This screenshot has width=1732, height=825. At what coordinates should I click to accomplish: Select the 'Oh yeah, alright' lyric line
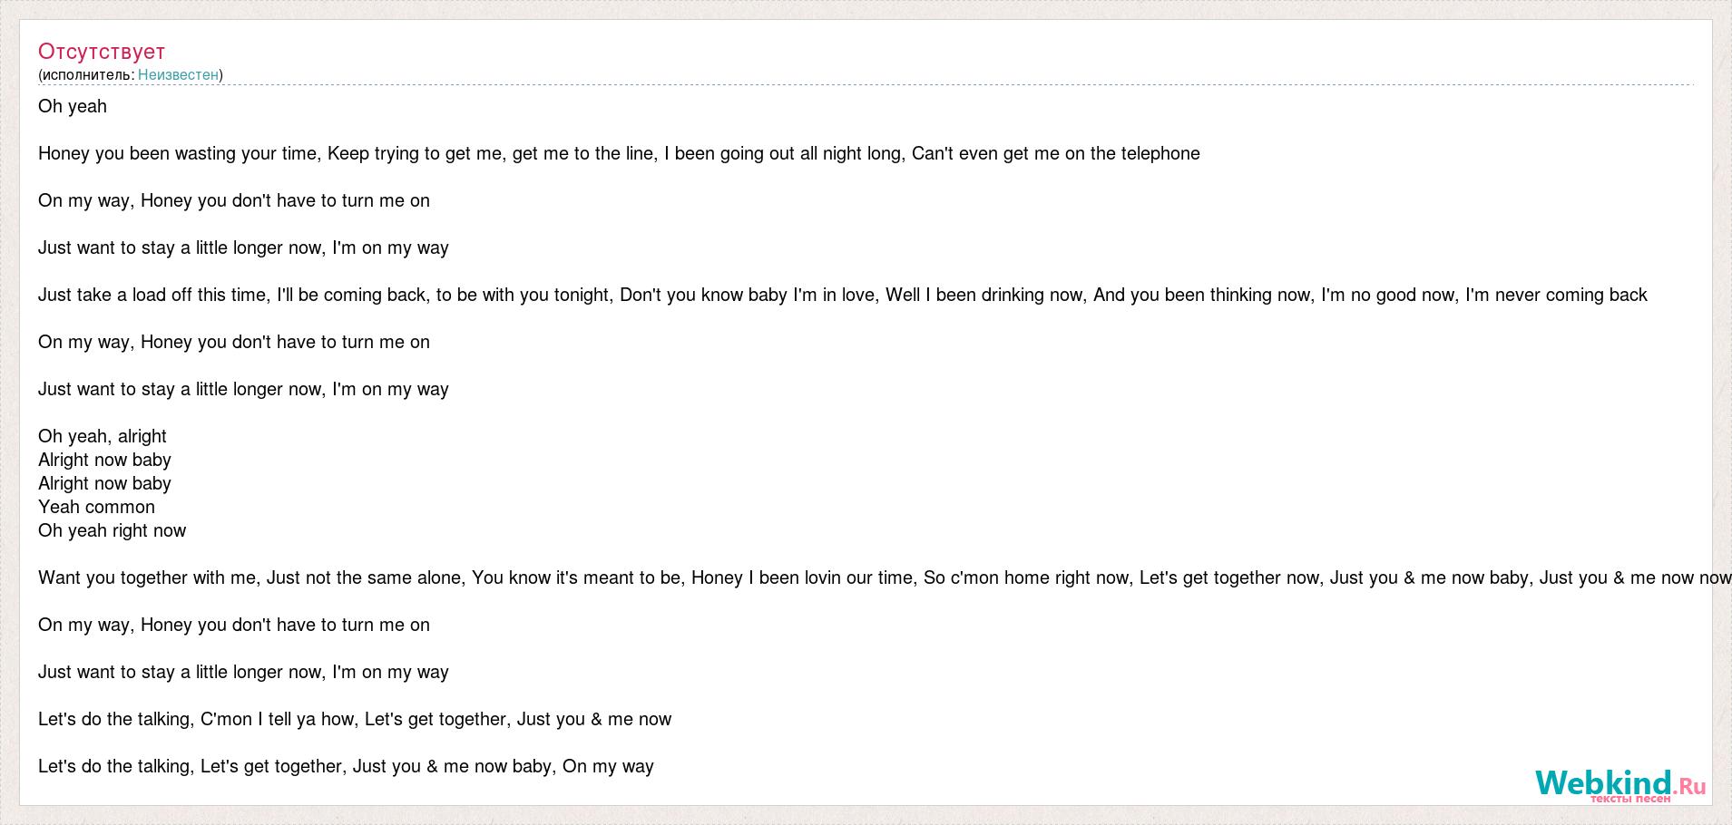tap(103, 436)
